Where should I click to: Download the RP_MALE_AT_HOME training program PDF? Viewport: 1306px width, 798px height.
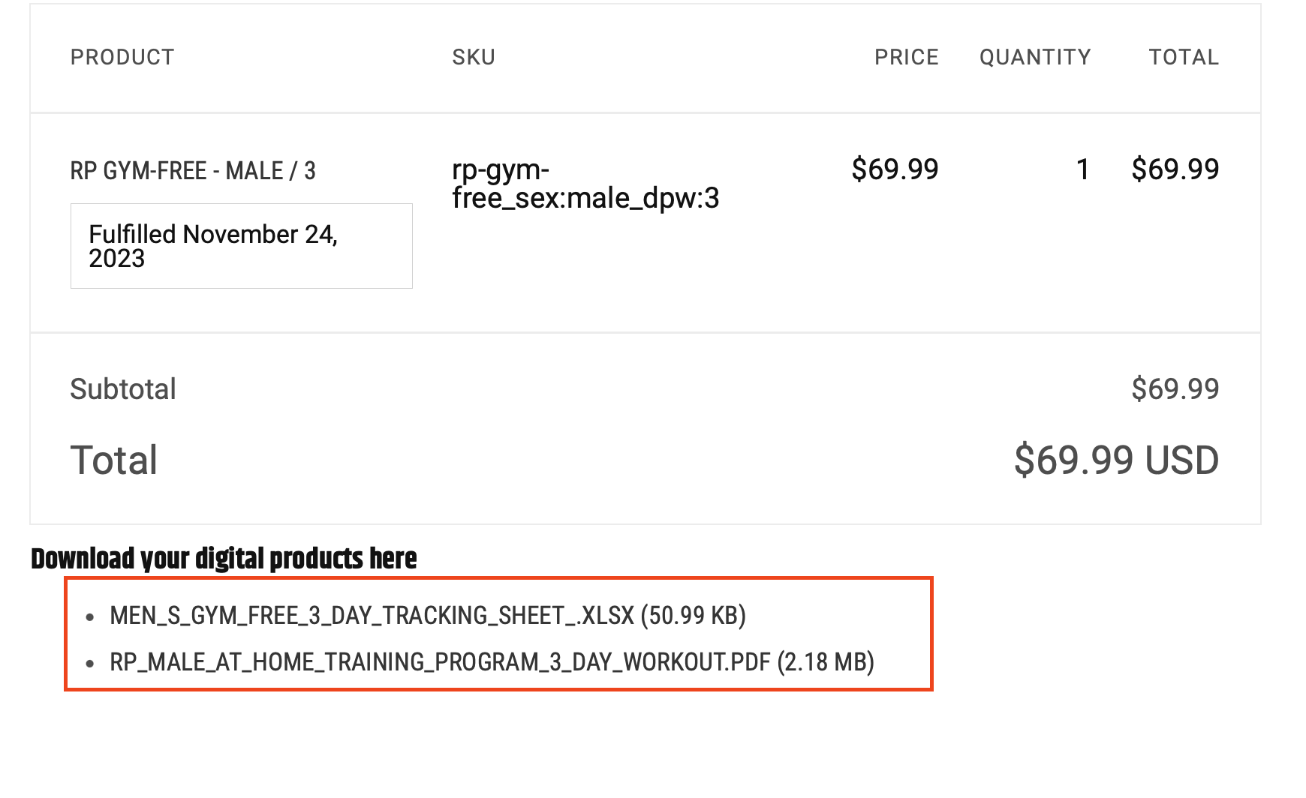tap(492, 662)
